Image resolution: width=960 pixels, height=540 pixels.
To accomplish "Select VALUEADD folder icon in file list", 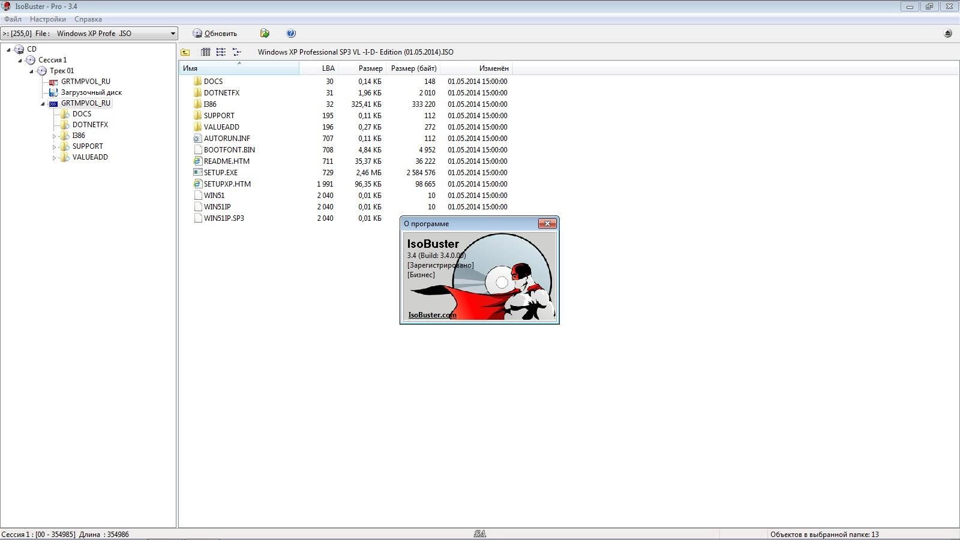I will [x=198, y=127].
